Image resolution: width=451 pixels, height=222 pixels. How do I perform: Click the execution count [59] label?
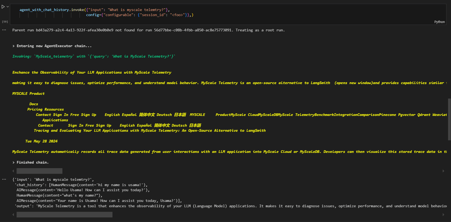click(5, 22)
